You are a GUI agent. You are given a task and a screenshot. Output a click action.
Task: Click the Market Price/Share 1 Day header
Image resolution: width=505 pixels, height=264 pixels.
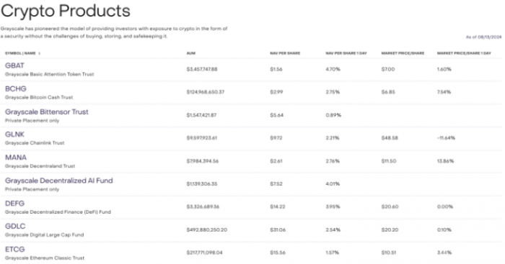[464, 53]
